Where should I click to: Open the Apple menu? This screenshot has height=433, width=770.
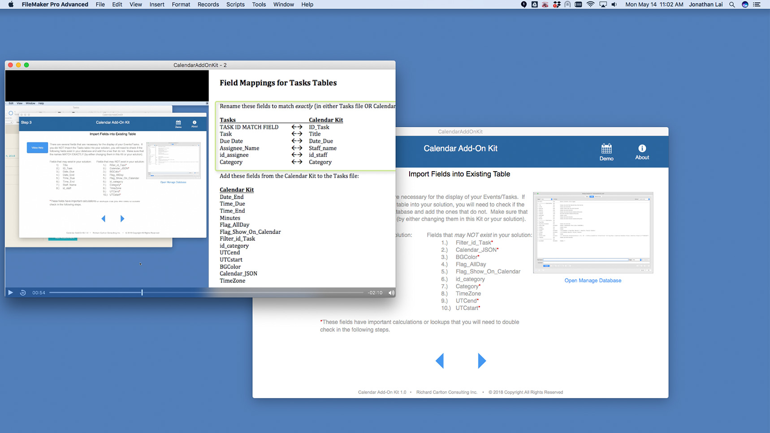click(11, 4)
